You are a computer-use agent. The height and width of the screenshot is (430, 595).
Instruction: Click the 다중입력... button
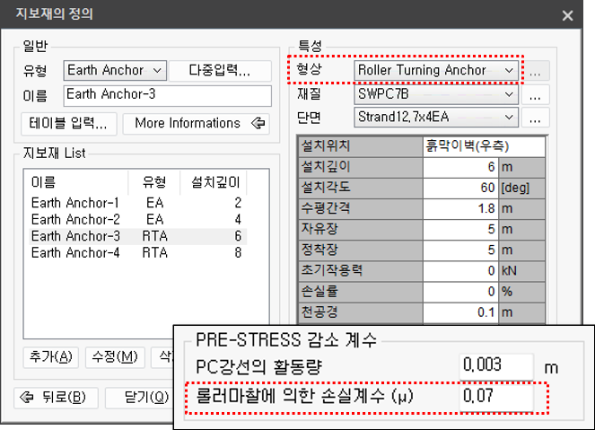click(x=219, y=70)
